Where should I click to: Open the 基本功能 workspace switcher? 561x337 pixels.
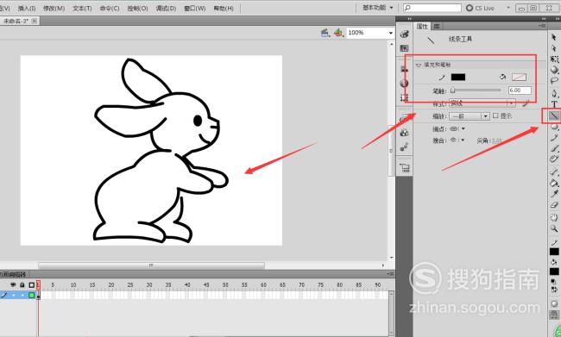coord(377,8)
